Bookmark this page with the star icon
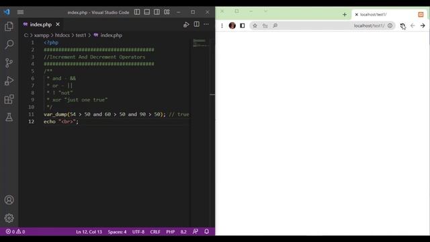The height and width of the screenshot is (242, 430). (x=255, y=26)
